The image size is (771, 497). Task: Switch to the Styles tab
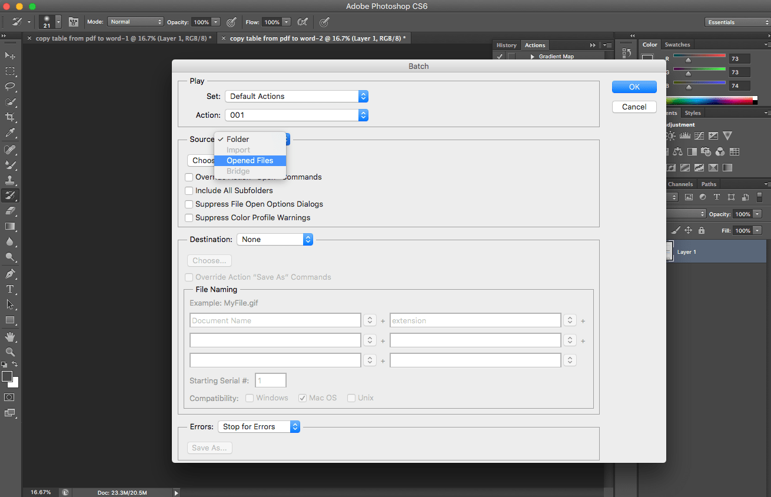tap(693, 112)
